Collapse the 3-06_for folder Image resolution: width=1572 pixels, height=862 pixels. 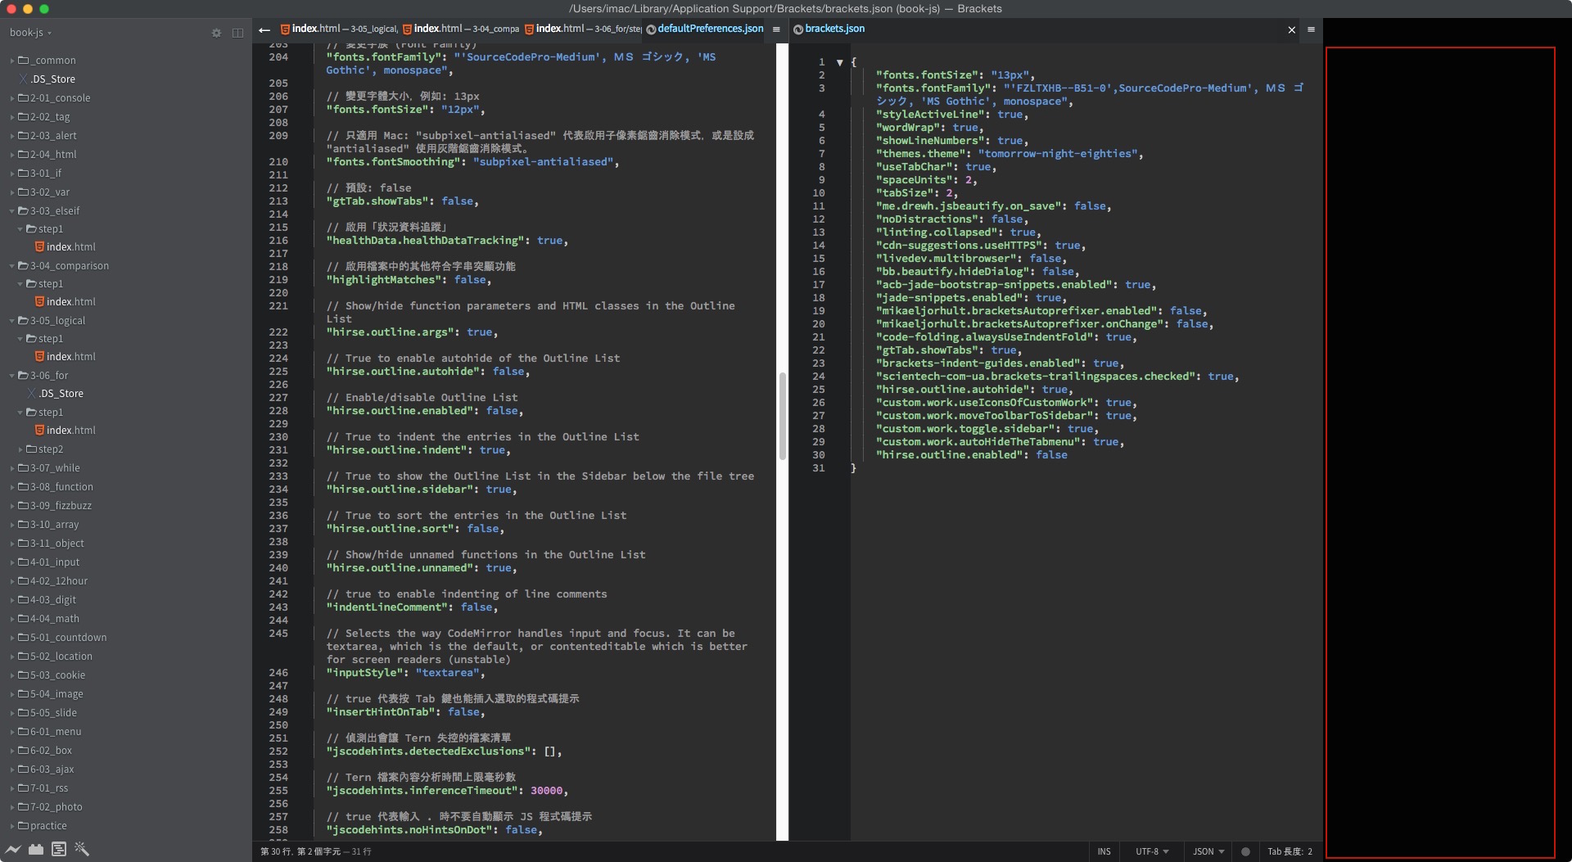12,376
